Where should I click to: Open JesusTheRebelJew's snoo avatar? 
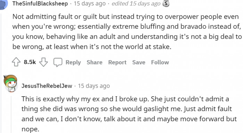(x=10, y=83)
